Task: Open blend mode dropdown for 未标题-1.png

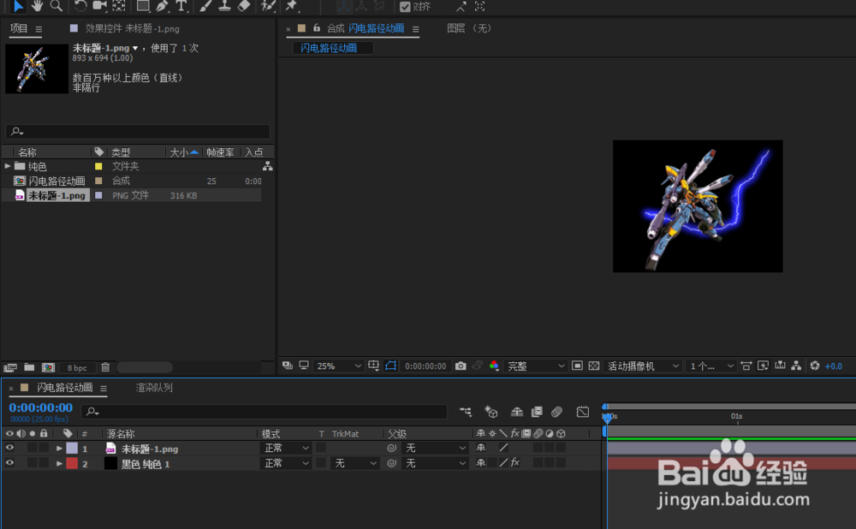Action: 287,449
